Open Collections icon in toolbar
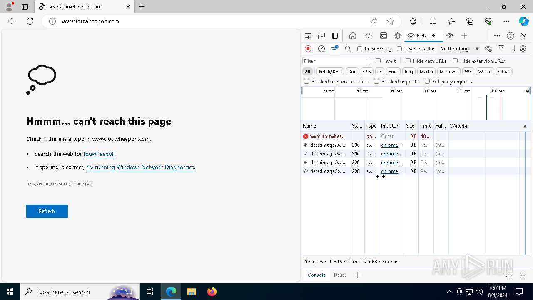 coord(470,21)
